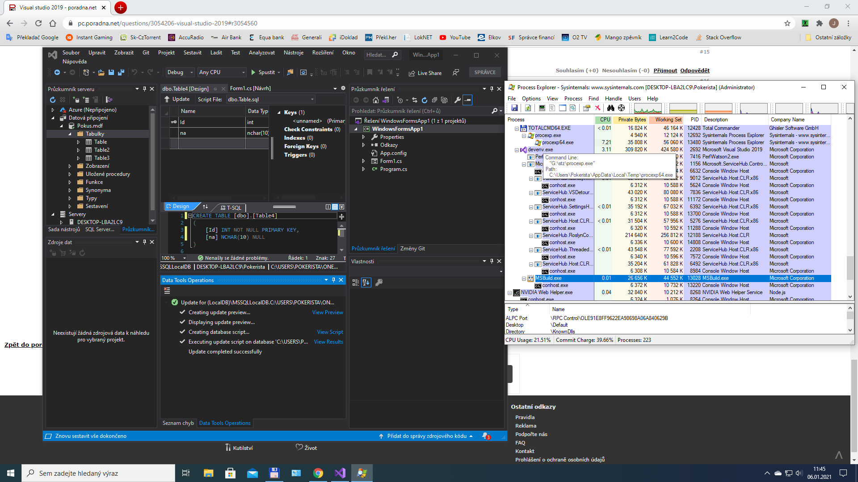Click Save All icon in Visual Studio toolbar
This screenshot has height=482, width=858.
coord(121,72)
